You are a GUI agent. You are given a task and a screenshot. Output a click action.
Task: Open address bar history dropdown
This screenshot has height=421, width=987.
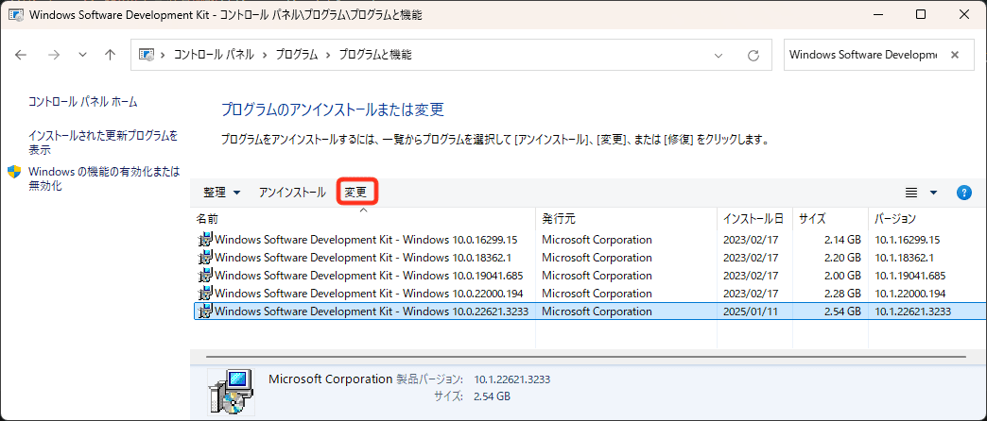click(x=719, y=56)
